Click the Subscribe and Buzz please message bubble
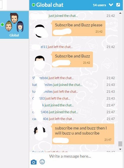Image resolution: width=124 pixels, height=168 pixels. point(79,28)
